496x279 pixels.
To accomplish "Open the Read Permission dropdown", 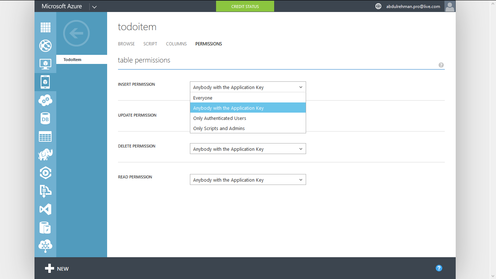I will 248,180.
